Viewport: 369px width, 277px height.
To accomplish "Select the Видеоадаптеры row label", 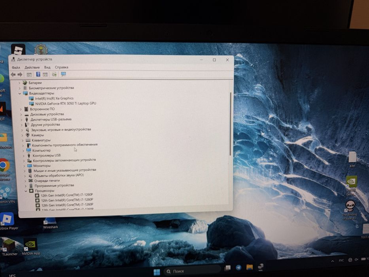I will click(42, 93).
